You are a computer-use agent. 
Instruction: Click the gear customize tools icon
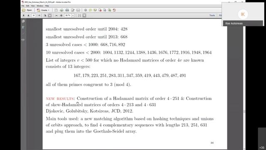(x=86, y=10)
